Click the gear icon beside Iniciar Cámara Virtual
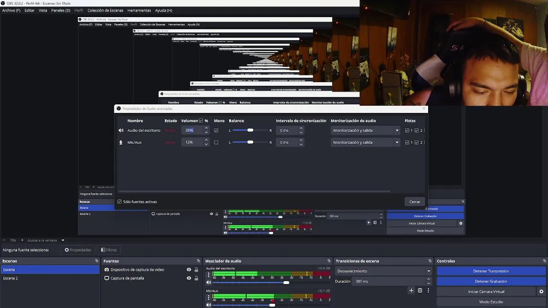 [x=541, y=291]
